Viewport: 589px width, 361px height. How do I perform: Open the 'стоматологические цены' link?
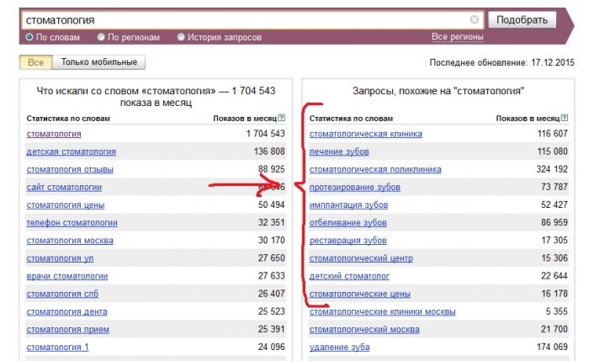click(360, 294)
